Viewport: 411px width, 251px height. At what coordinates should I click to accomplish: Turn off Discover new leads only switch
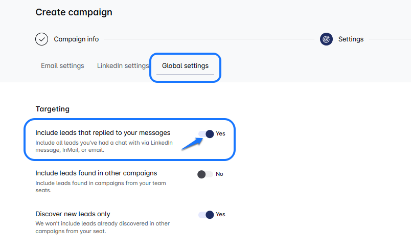[206, 215]
